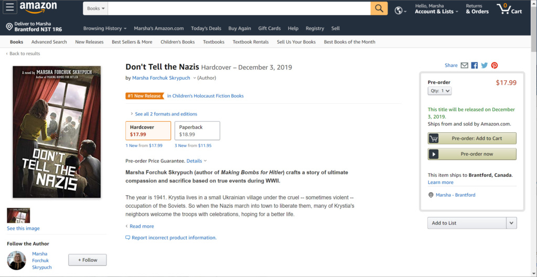Share on Twitter icon
Image resolution: width=537 pixels, height=277 pixels.
click(x=485, y=66)
